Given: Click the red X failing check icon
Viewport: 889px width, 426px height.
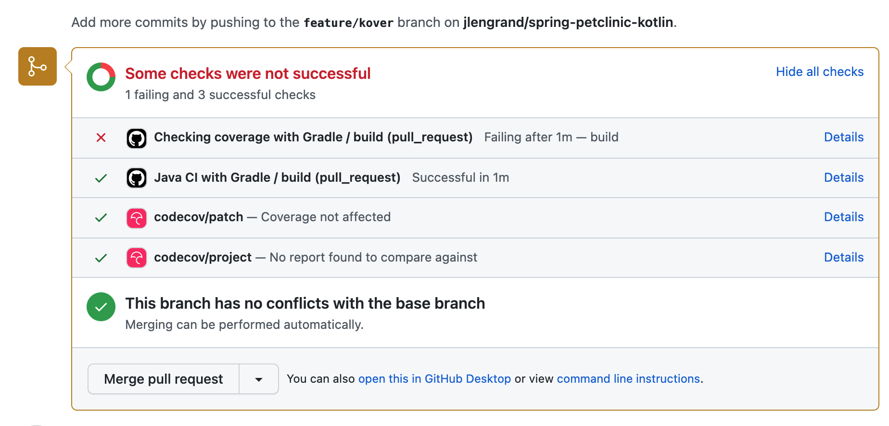Looking at the screenshot, I should 101,138.
